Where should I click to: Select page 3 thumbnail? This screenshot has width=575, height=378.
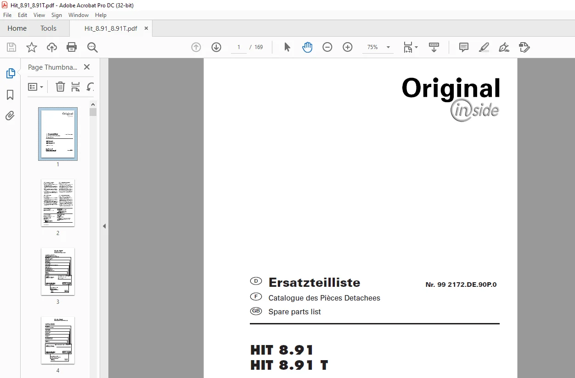point(58,271)
